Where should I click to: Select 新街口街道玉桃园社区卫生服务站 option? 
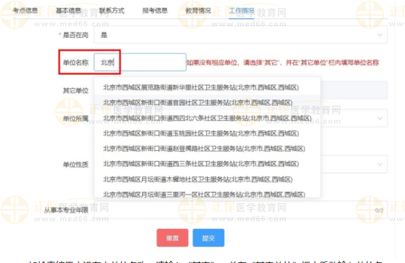click(x=201, y=133)
